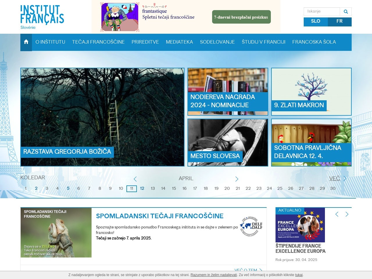Open the Mediateka menu item
Viewport: 372px width, 279px height.
[x=179, y=42]
